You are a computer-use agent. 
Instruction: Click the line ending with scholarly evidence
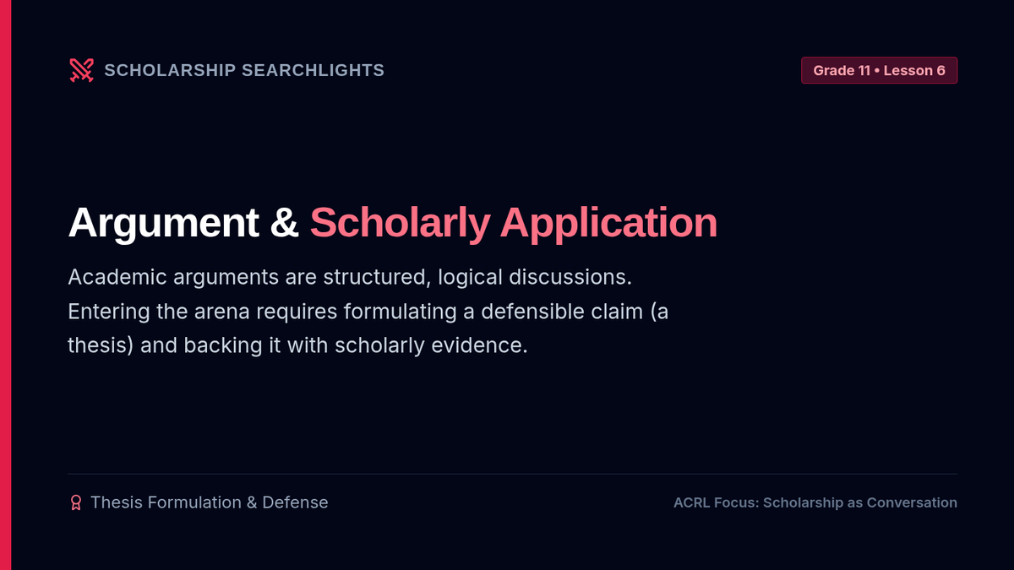coord(297,346)
